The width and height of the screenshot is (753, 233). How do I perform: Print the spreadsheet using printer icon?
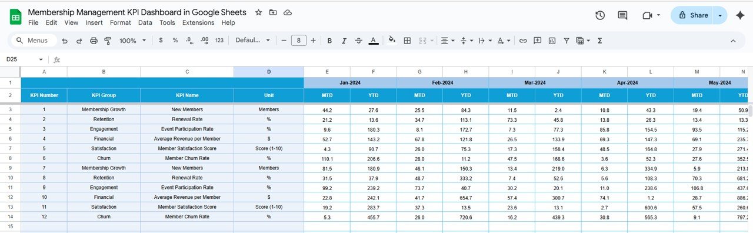click(x=94, y=41)
